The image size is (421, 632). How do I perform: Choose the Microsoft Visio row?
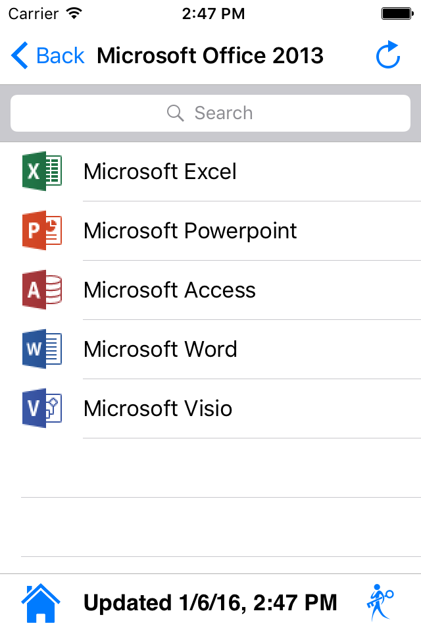tap(158, 408)
